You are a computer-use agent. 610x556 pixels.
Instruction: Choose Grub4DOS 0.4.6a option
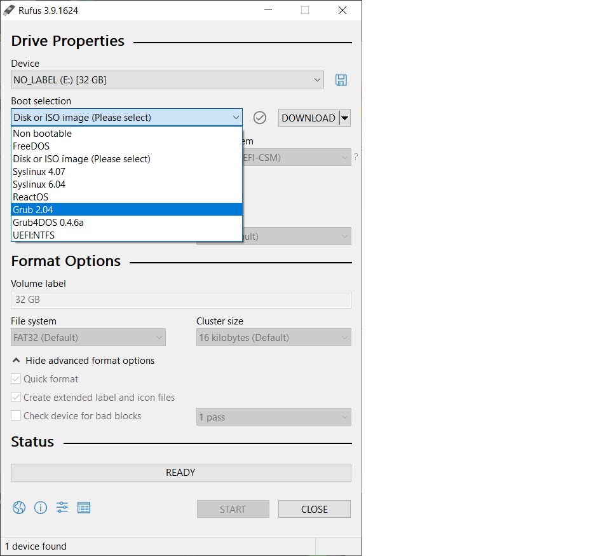click(x=126, y=222)
